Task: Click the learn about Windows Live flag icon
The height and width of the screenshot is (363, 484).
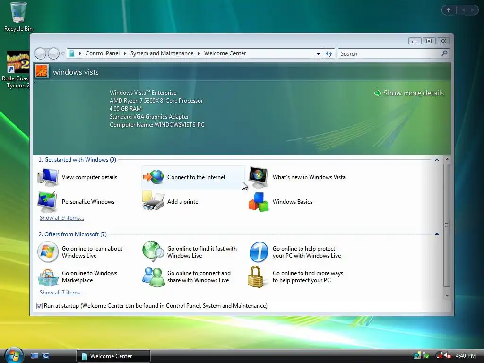Action: 48,252
